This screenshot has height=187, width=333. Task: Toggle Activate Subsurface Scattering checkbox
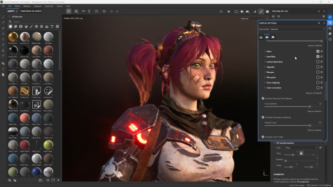[263, 117]
